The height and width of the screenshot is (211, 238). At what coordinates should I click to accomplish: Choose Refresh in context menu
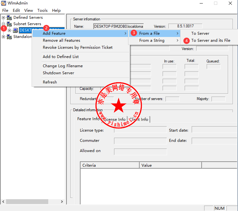(x=81, y=82)
